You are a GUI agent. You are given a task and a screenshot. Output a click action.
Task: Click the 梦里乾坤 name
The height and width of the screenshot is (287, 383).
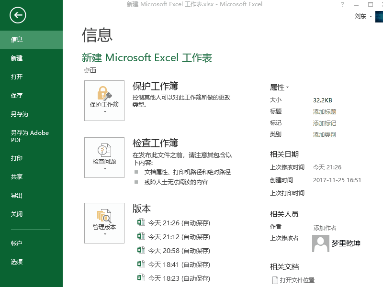click(346, 243)
